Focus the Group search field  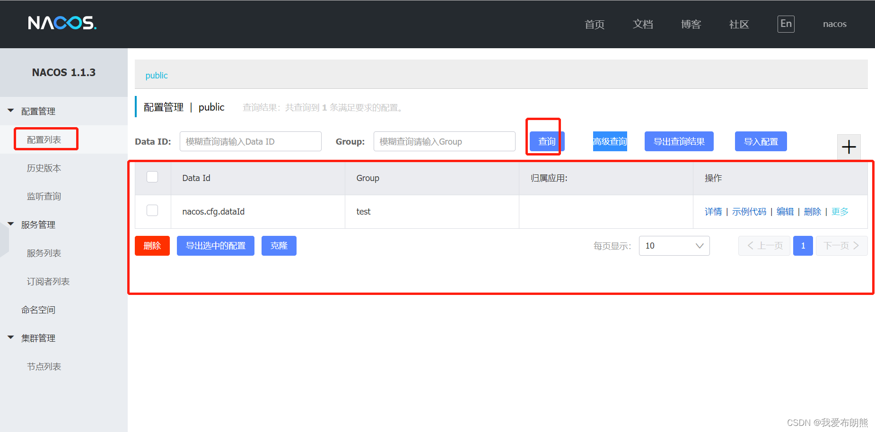pyautogui.click(x=445, y=141)
